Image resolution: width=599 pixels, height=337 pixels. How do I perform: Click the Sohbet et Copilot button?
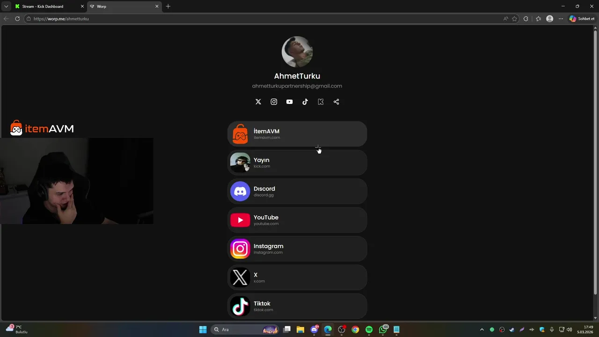tap(582, 19)
